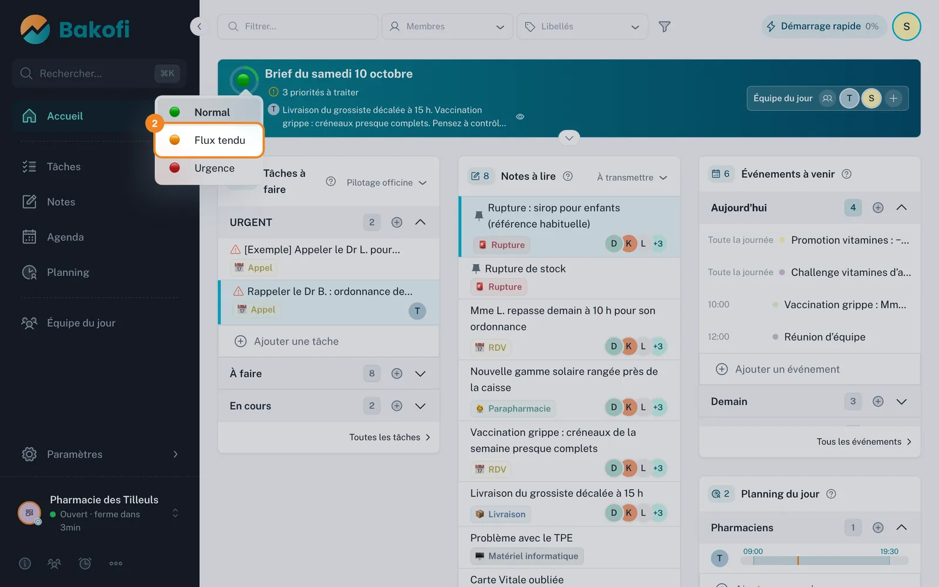
Task: Open the Libellés dropdown
Action: pyautogui.click(x=582, y=26)
